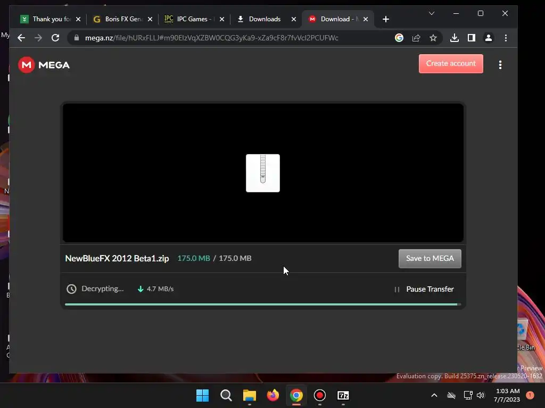This screenshot has height=408, width=545.
Task: Click network tray icon
Action: click(468, 395)
